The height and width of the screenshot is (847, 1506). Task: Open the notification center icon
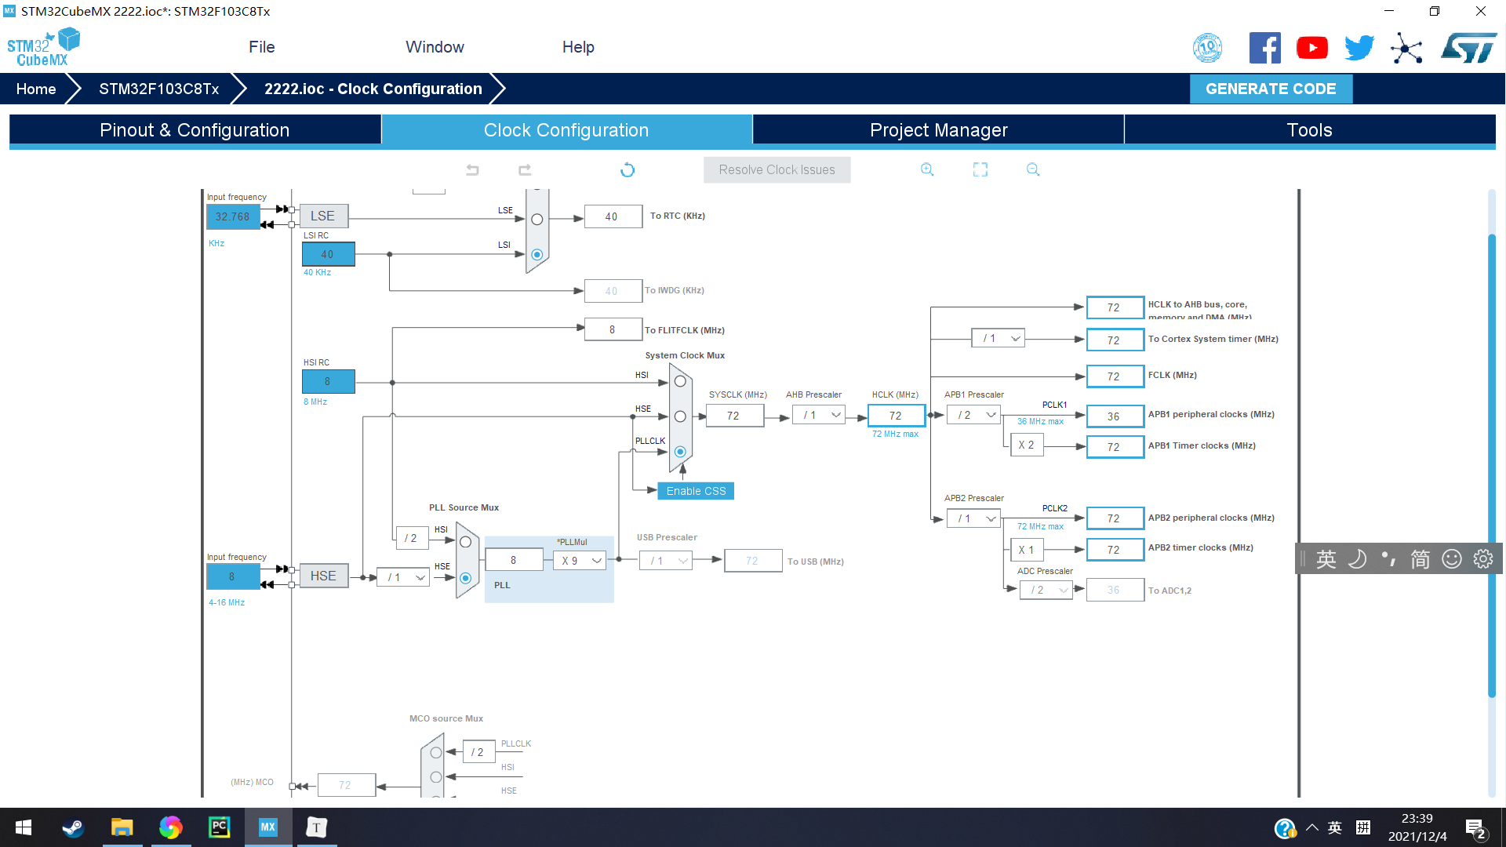pos(1475,829)
